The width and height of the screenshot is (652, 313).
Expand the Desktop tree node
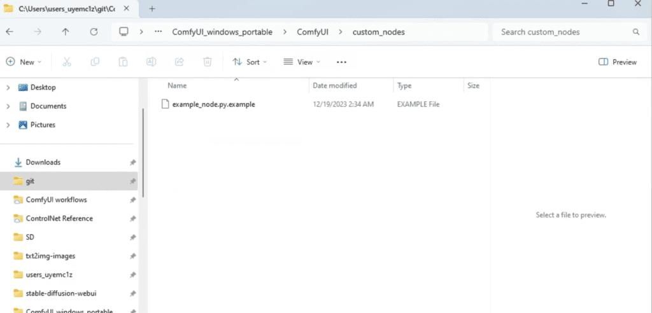point(8,87)
